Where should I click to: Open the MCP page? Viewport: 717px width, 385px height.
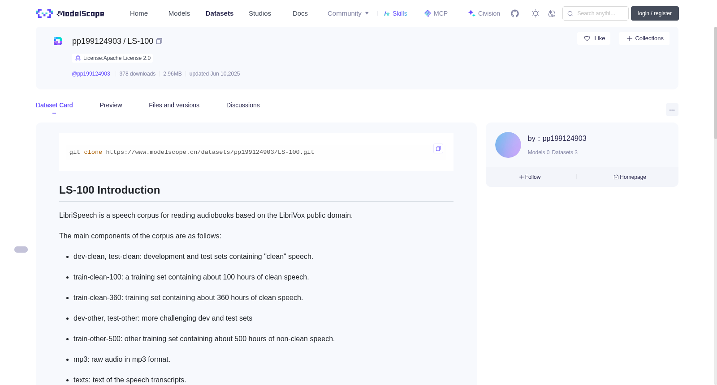click(436, 13)
